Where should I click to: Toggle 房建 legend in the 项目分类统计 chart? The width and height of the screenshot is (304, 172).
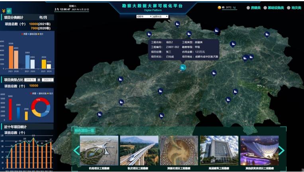click(24, 34)
